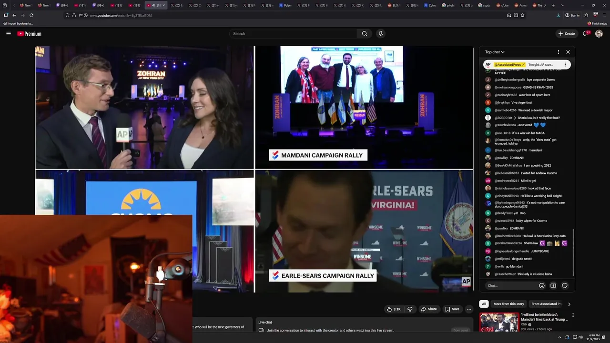Open 'I will not be intimidated' video title

click(x=544, y=317)
